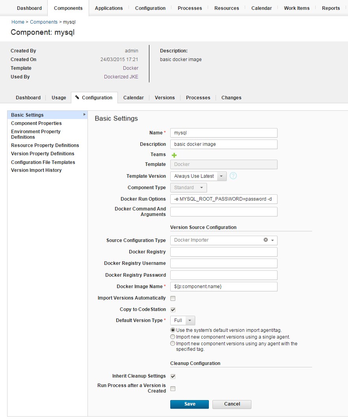Screen dimensions: 348x419
Task: Open the Dockerized JKE application link
Action: click(x=121, y=77)
